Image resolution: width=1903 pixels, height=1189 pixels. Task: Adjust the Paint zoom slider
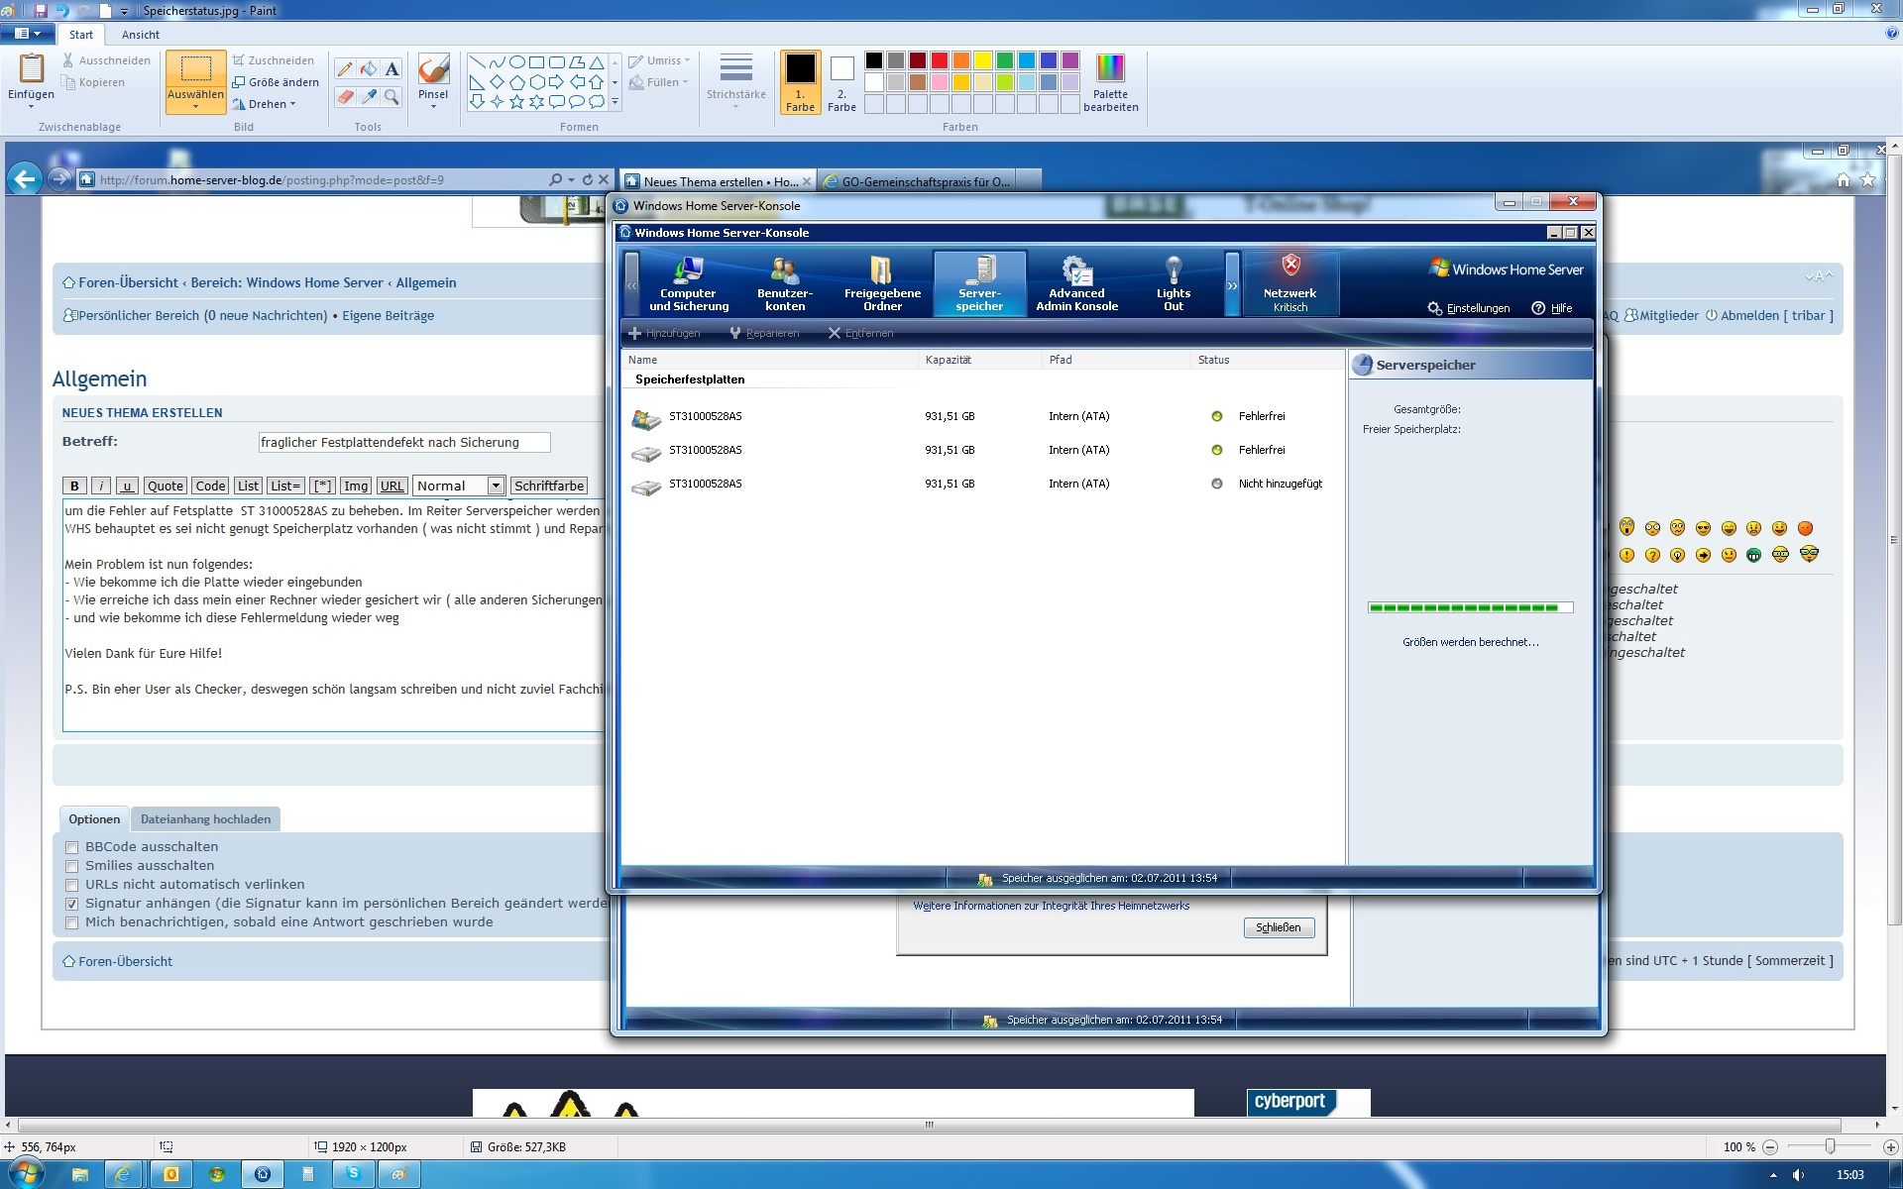1830,1146
